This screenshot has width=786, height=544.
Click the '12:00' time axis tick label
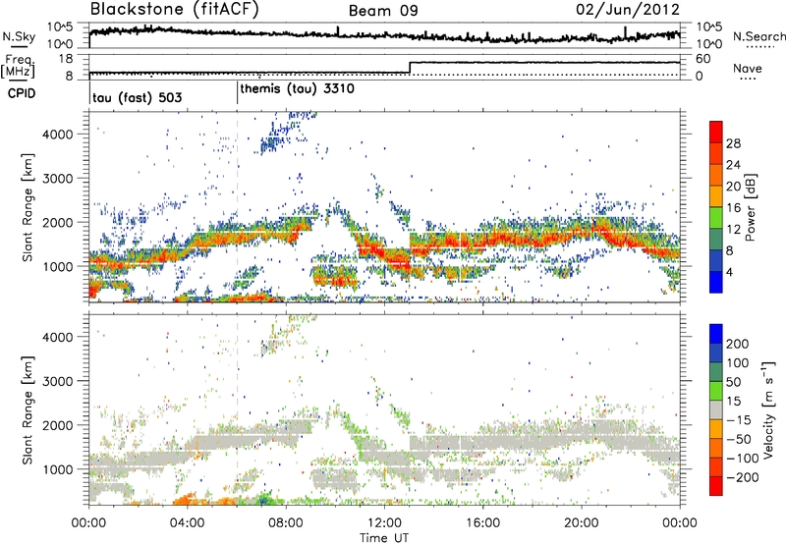384,523
